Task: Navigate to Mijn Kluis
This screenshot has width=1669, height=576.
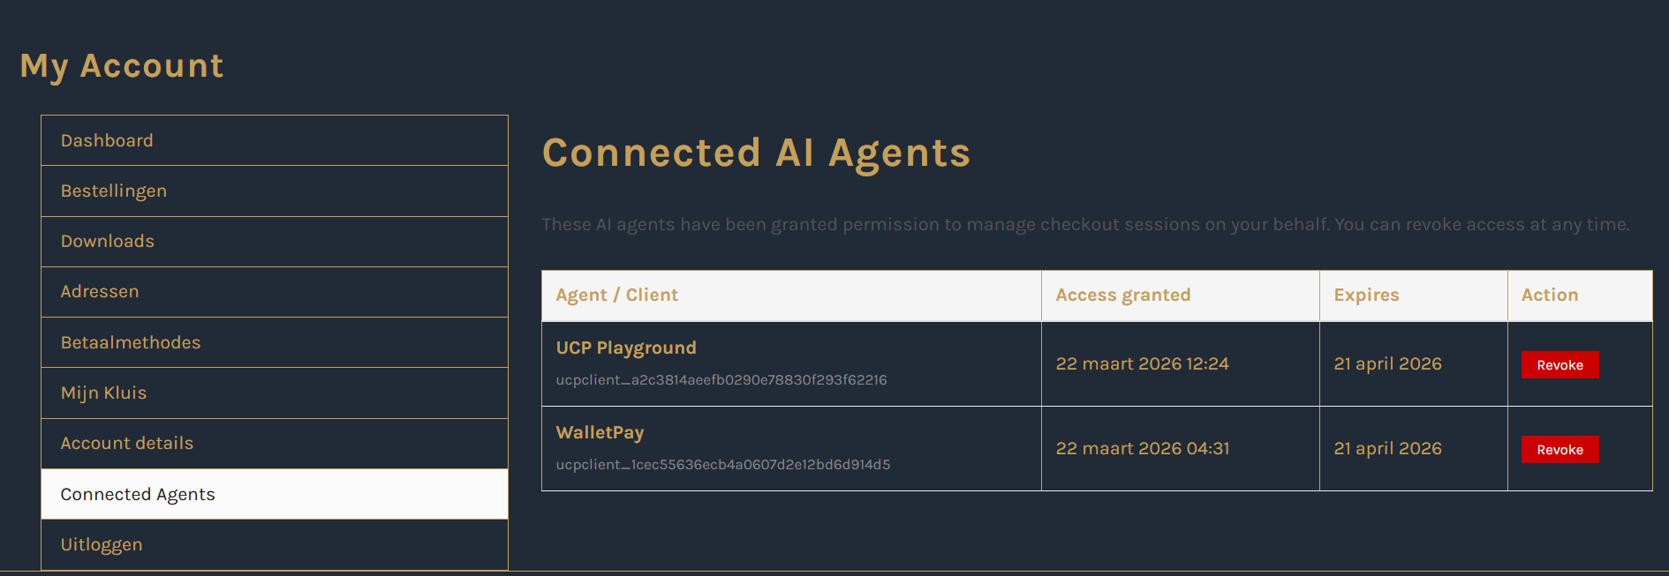Action: (x=103, y=393)
